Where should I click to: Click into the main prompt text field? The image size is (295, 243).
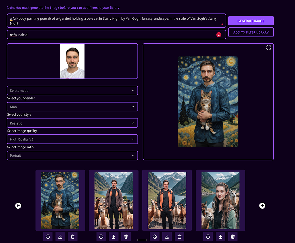click(114, 21)
